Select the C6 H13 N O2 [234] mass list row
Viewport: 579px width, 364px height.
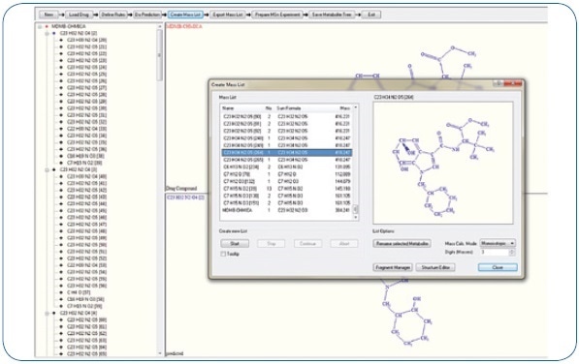286,167
